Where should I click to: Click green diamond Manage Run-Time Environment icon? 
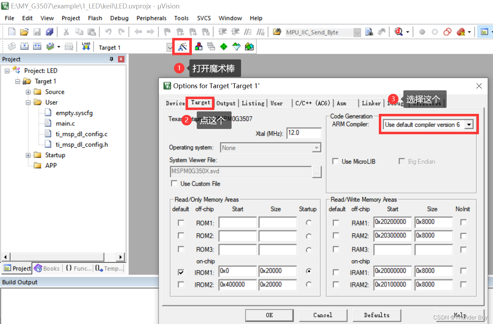click(223, 46)
